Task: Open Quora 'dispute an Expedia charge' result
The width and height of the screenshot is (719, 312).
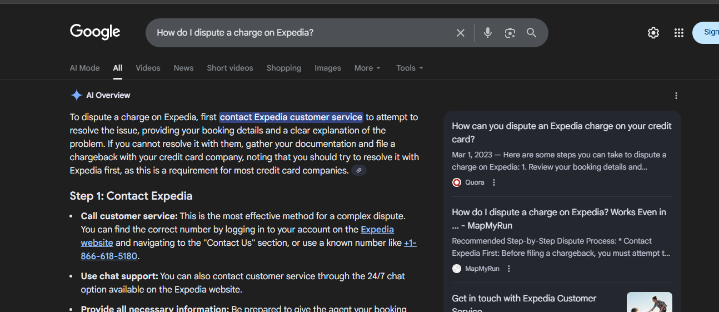Action: coord(562,133)
